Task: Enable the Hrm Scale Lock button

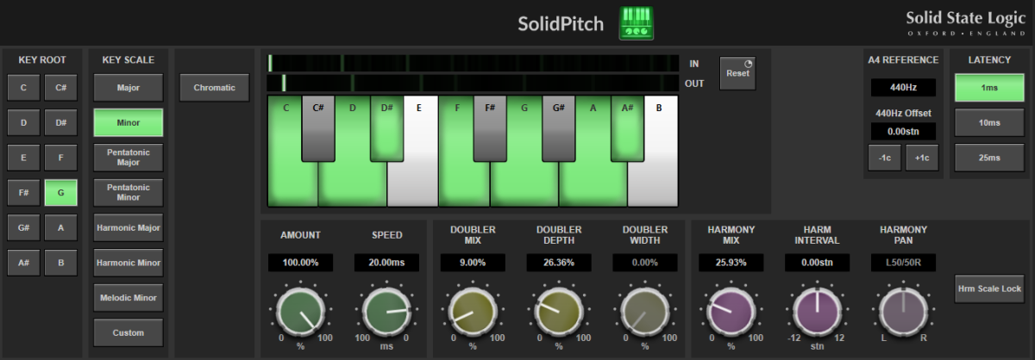Action: tap(988, 289)
